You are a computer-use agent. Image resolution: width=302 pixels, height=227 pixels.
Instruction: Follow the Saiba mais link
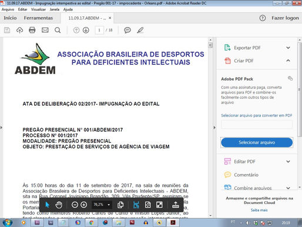pyautogui.click(x=259, y=210)
